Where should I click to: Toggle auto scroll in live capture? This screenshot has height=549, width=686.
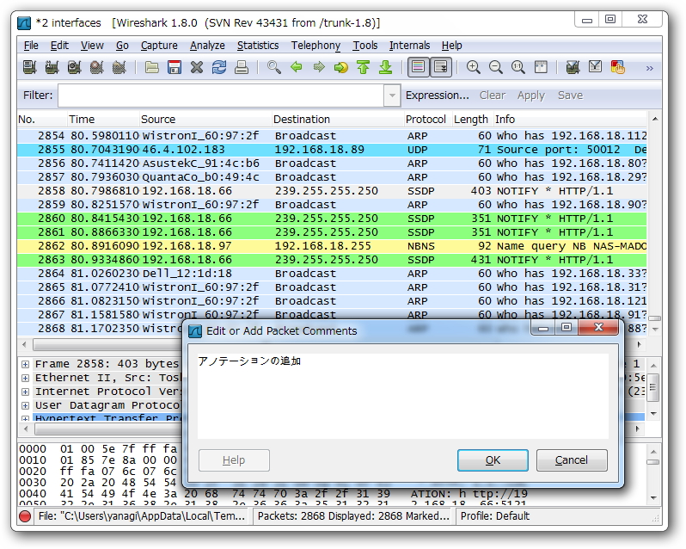click(x=440, y=67)
